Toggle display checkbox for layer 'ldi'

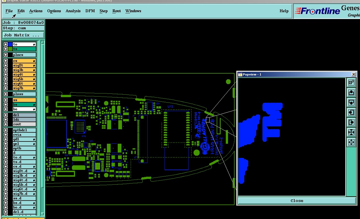6,120
